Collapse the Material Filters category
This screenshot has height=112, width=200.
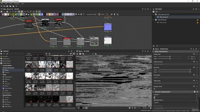[x=1, y=95]
